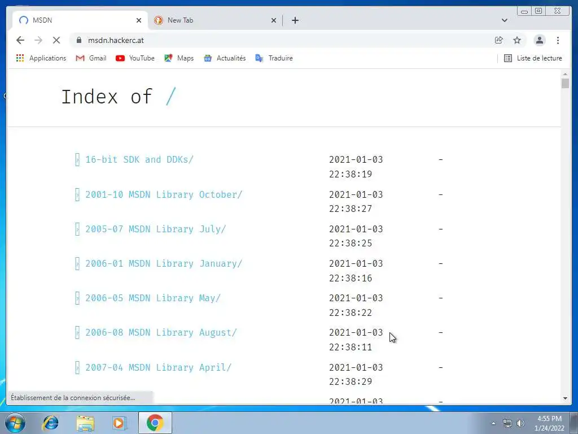Click folder icon beside 2006-05 MSDN Library
Viewport: 578px width, 434px height.
click(77, 298)
